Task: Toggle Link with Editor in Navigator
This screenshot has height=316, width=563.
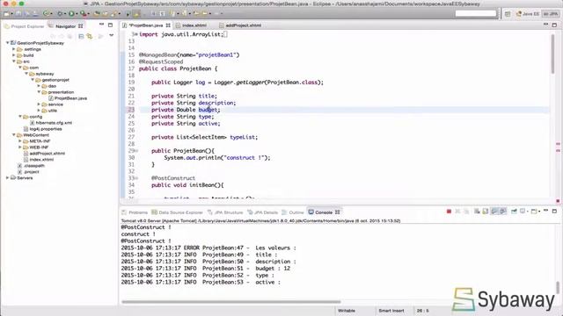Action: [x=90, y=36]
